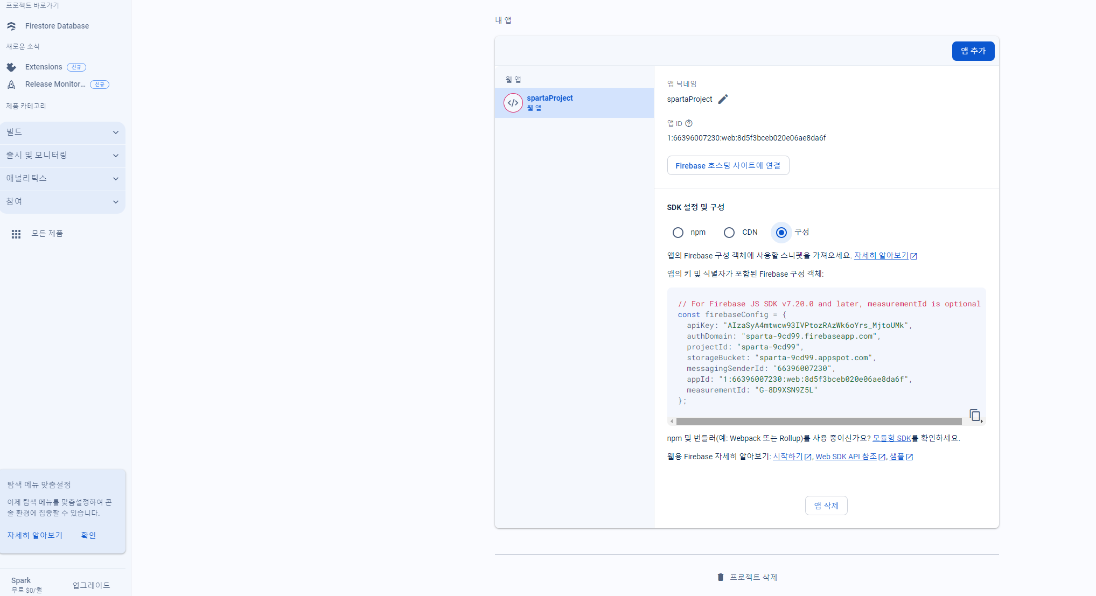Click the Extensions puzzle icon
1096x596 pixels.
pos(11,67)
